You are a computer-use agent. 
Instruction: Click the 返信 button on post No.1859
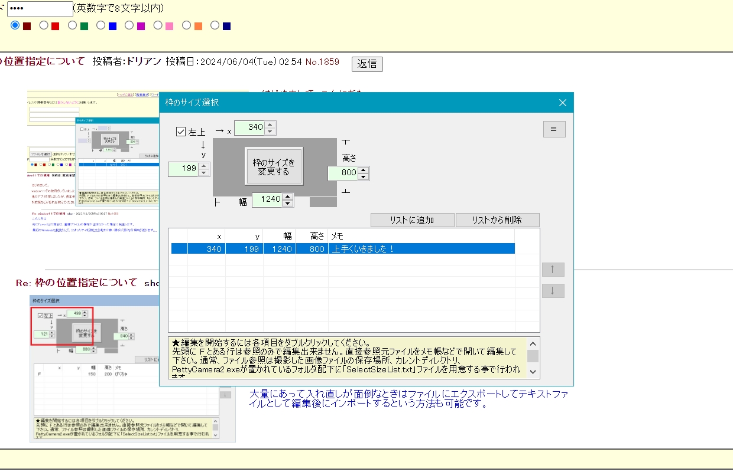[367, 64]
